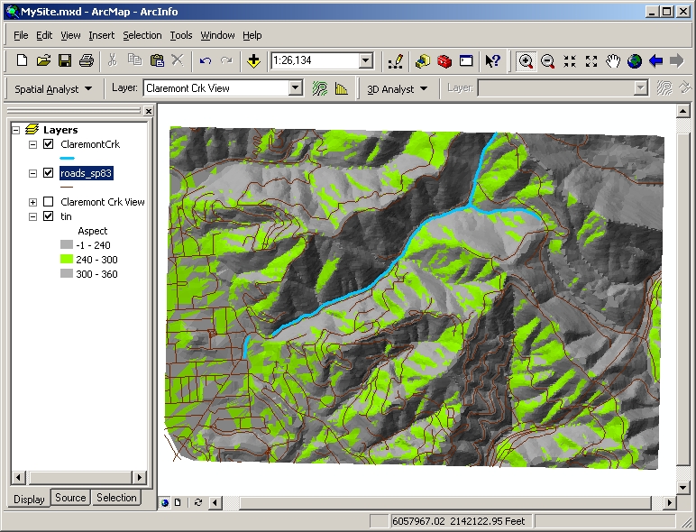The height and width of the screenshot is (532, 696).
Task: Go back to previous extent arrow
Action: [656, 61]
